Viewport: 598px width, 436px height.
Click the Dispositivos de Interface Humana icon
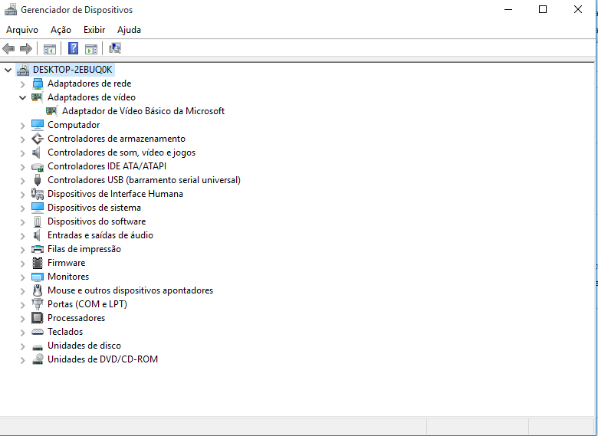(x=38, y=194)
